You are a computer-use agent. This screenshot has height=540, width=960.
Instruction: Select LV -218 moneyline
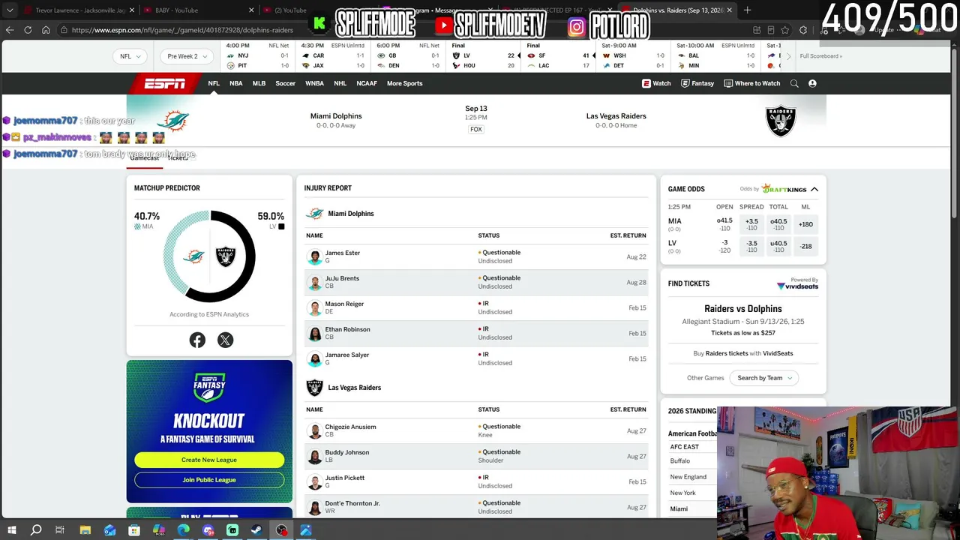[x=805, y=246]
